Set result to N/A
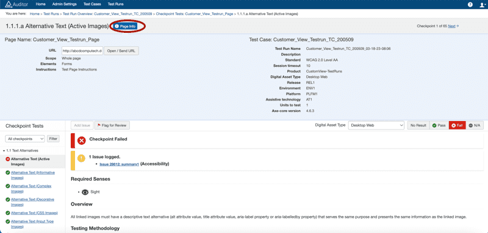 pyautogui.click(x=475, y=125)
